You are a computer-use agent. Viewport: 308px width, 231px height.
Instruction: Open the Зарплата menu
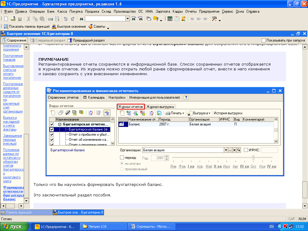coord(163,11)
